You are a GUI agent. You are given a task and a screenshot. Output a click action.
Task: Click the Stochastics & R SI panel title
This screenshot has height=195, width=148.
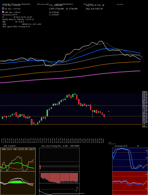tap(127, 146)
